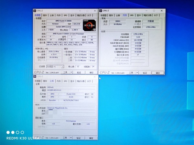Close the mainboard CPU-Z window
The height and width of the screenshot is (145, 194).
[95, 77]
